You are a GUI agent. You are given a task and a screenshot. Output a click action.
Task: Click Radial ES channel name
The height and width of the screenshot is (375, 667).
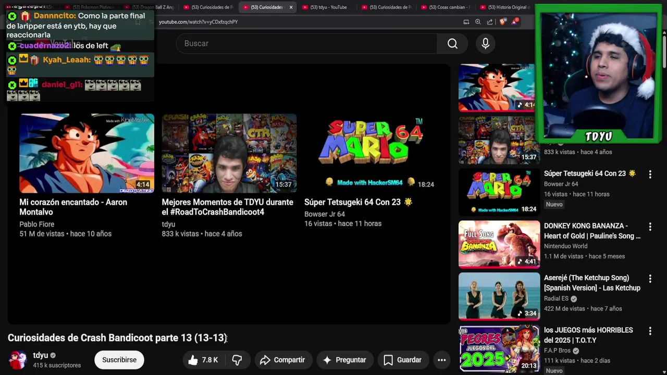(x=556, y=299)
